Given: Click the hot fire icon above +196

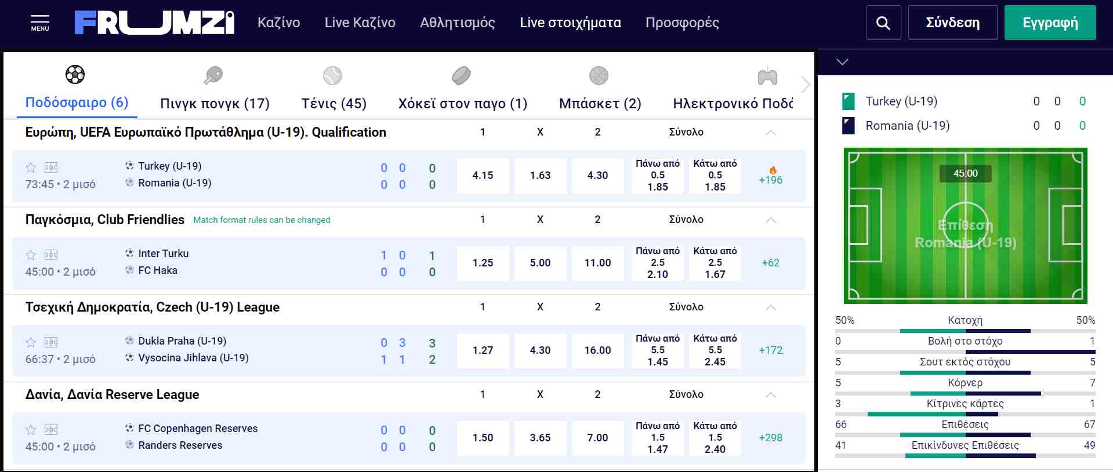Looking at the screenshot, I should point(773,170).
